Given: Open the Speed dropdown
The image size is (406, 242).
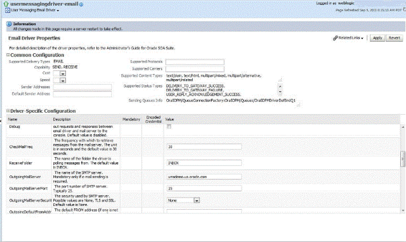Looking at the screenshot, I should point(63,80).
